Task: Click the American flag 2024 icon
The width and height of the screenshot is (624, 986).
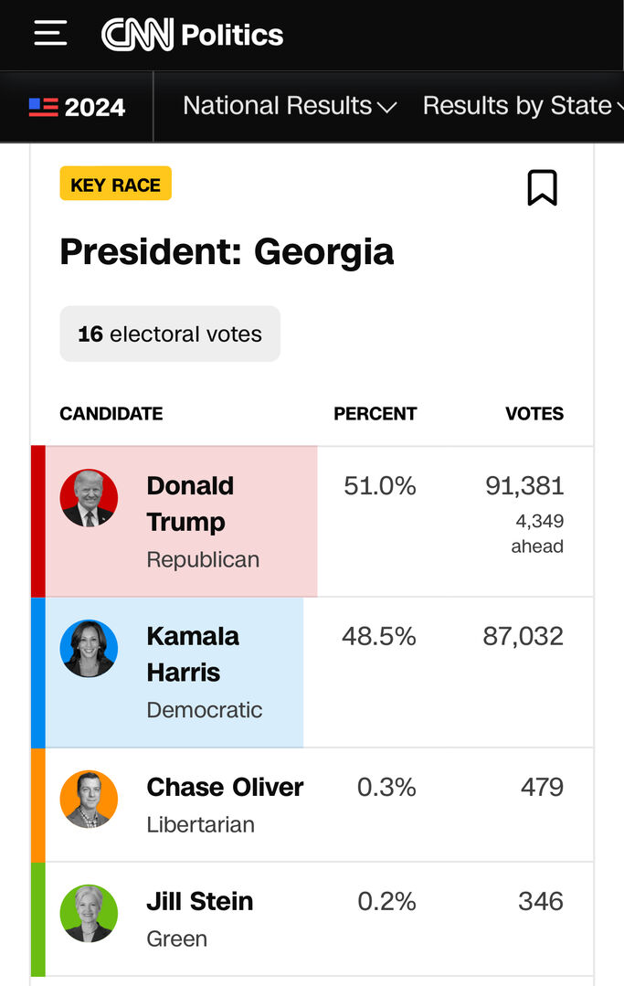Action: tap(43, 107)
